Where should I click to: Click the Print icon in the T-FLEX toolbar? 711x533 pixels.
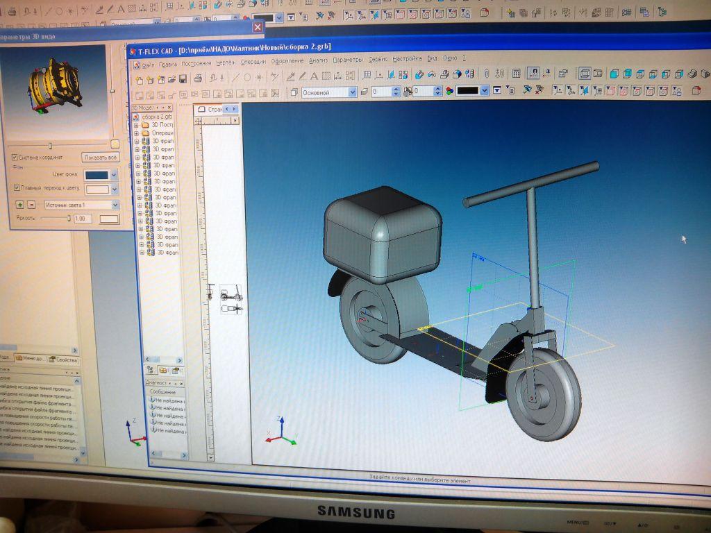click(198, 78)
